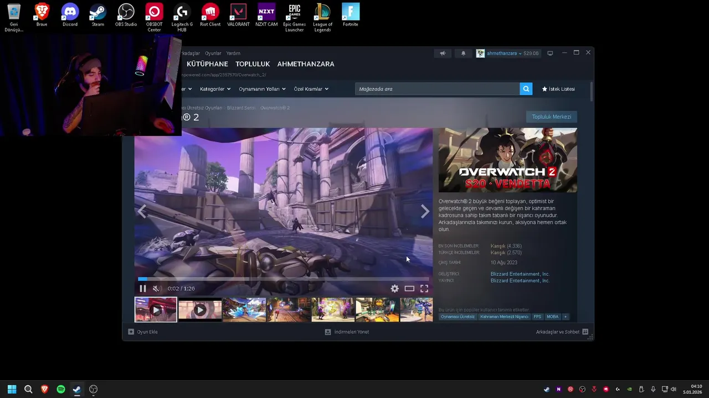Click Oyun Ekle at bottom left
The width and height of the screenshot is (709, 398).
(143, 332)
